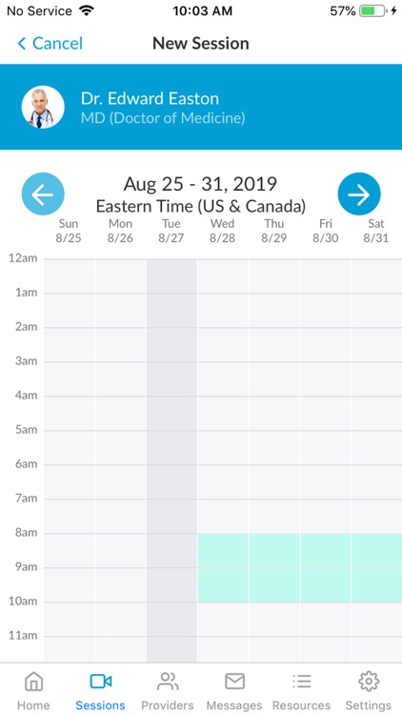Tap Dr. Edward Easton's profile photo
This screenshot has height=715, width=402.
(43, 107)
